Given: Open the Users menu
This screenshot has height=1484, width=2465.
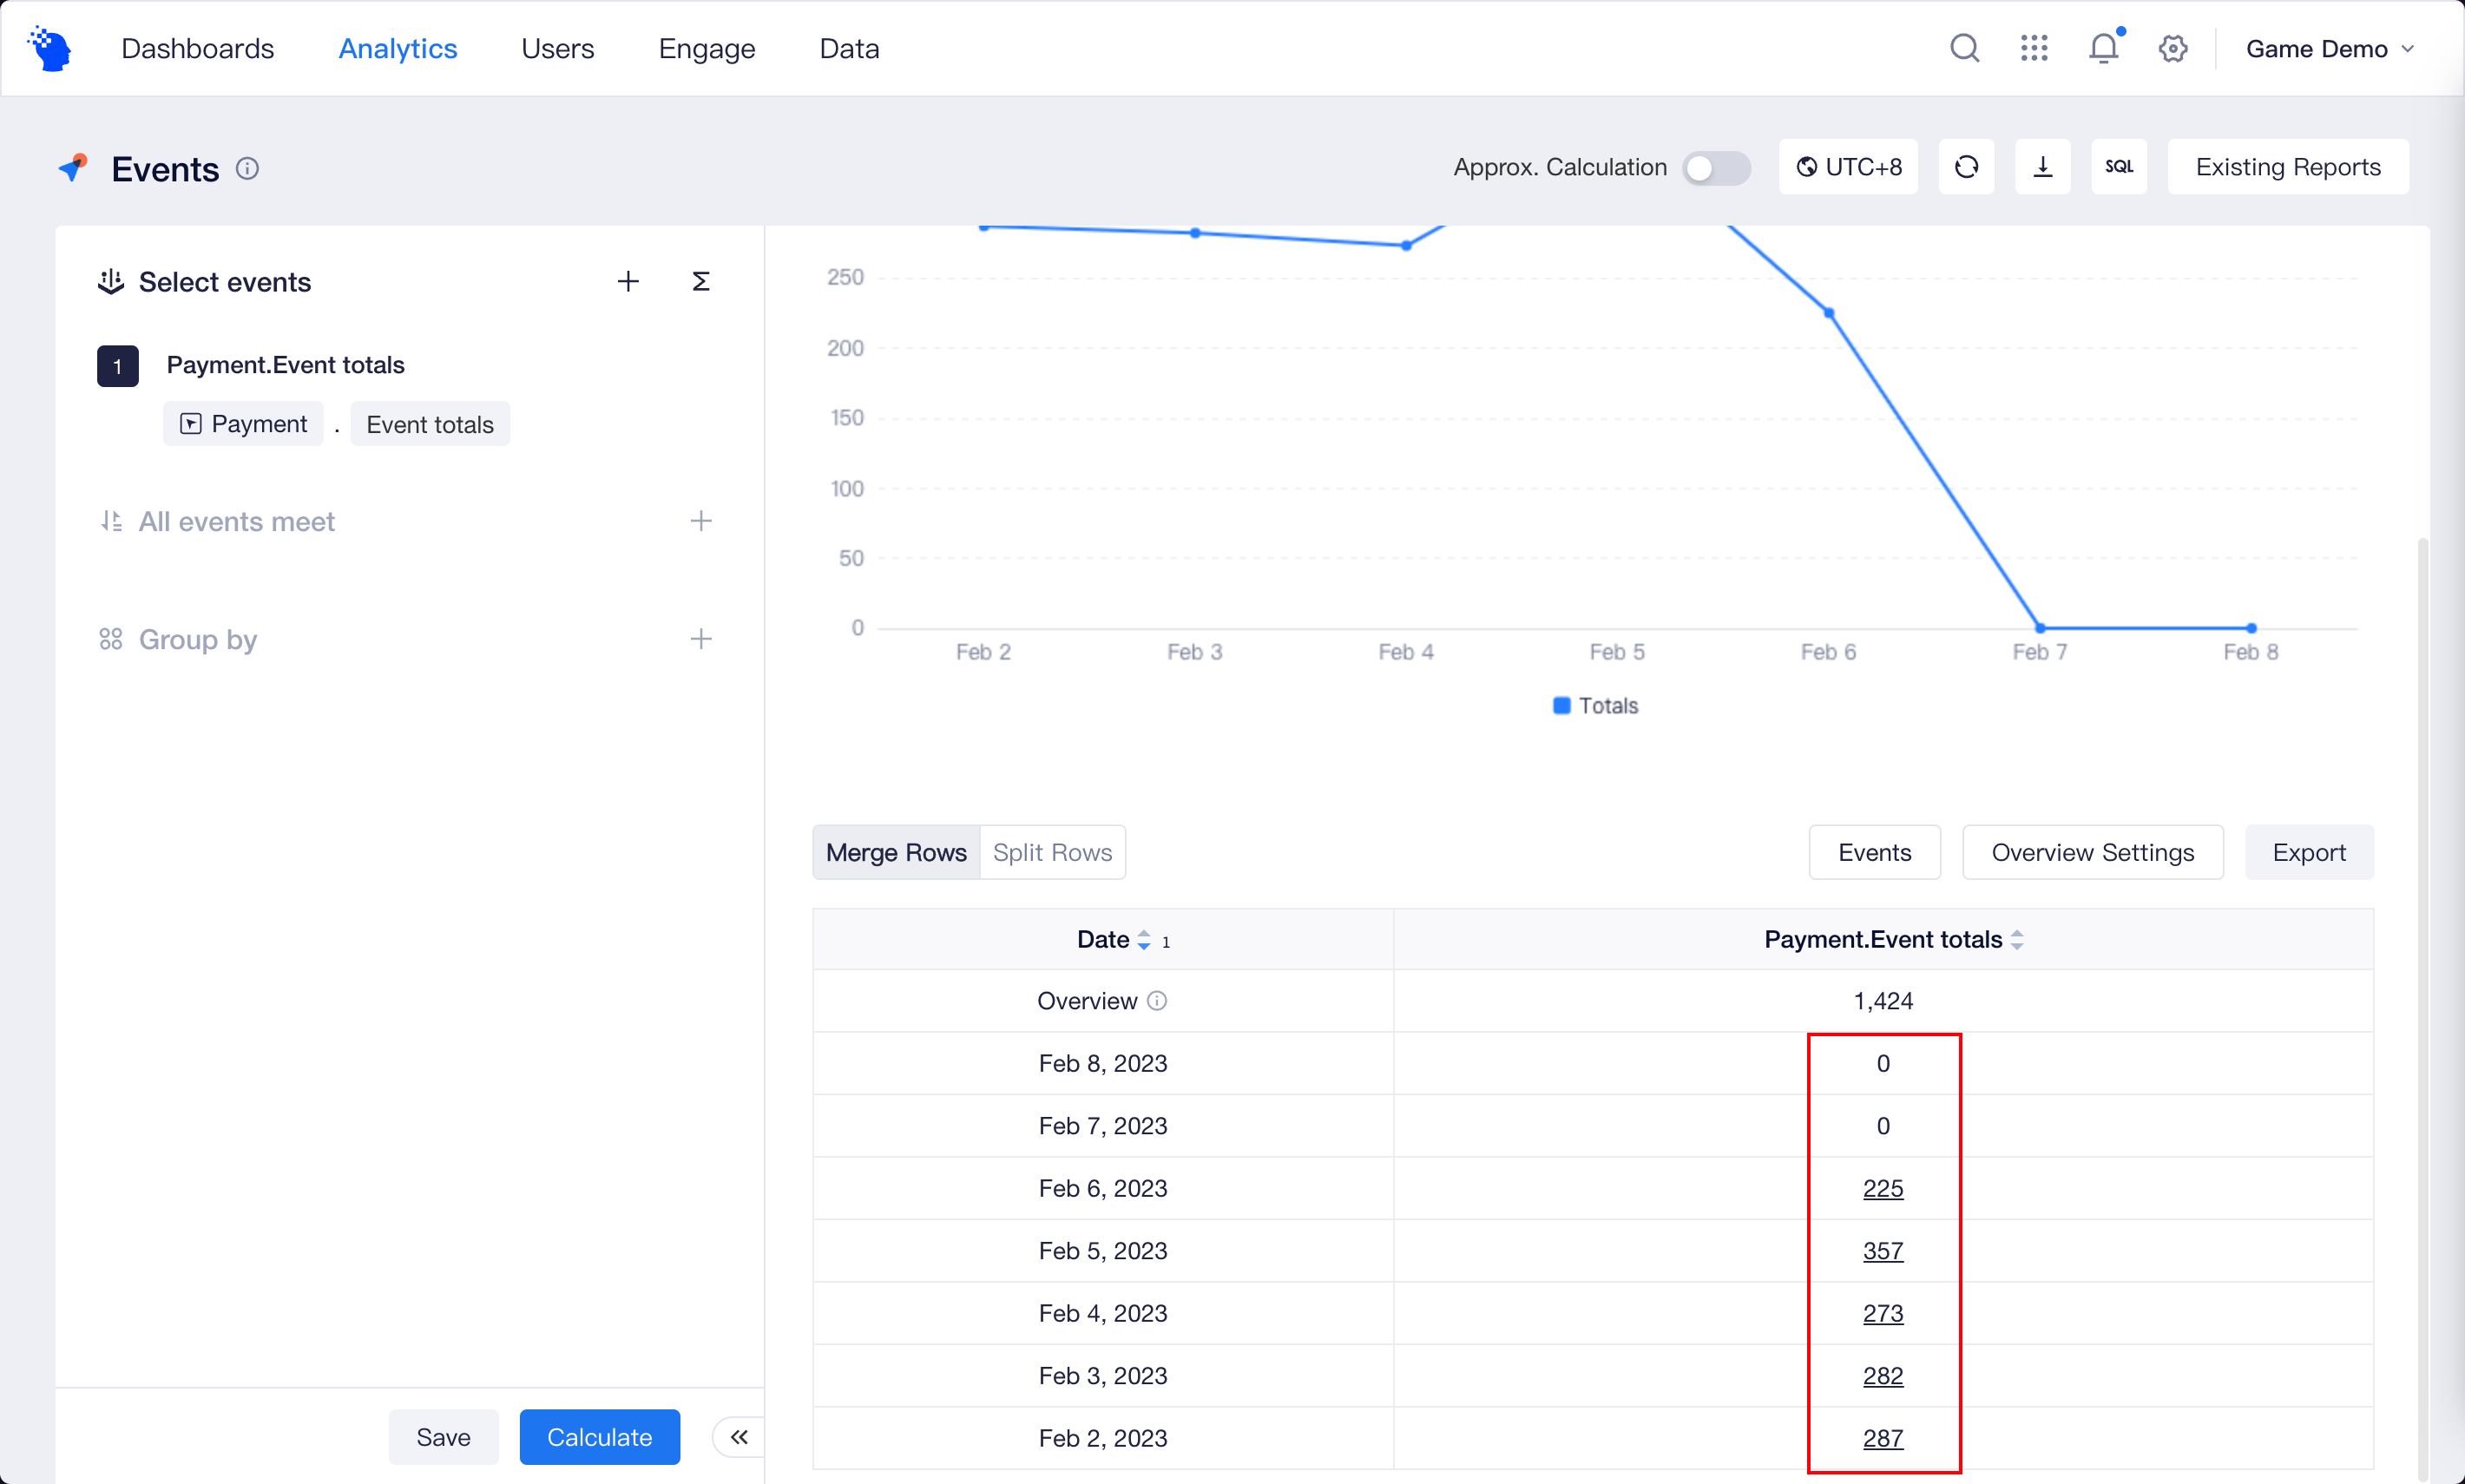Looking at the screenshot, I should tap(558, 48).
